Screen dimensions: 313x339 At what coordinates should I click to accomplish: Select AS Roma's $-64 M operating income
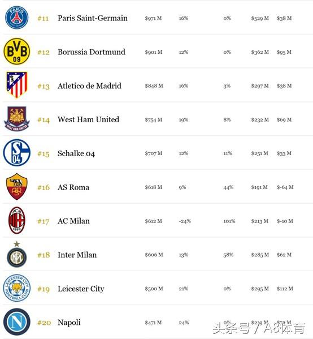pos(285,187)
